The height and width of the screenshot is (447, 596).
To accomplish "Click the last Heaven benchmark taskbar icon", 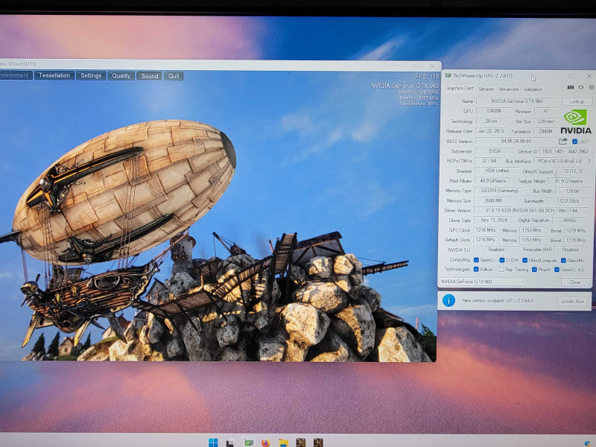I will point(318,443).
